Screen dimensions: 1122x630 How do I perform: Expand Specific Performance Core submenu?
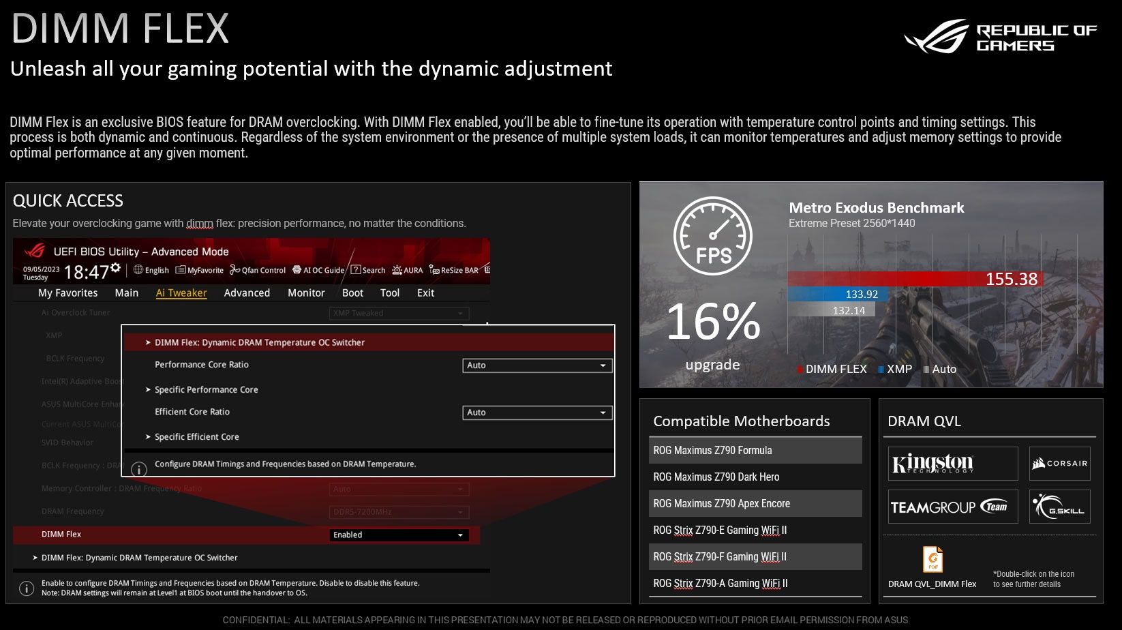[202, 389]
